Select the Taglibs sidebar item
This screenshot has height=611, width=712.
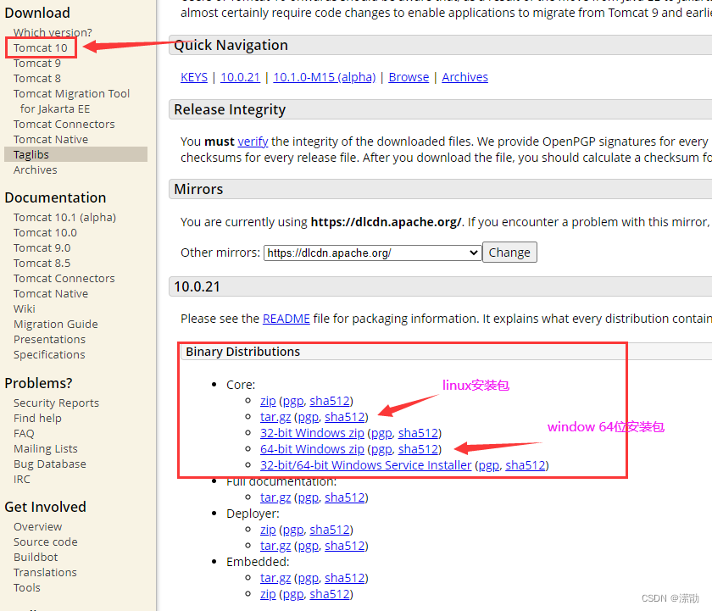(x=75, y=154)
